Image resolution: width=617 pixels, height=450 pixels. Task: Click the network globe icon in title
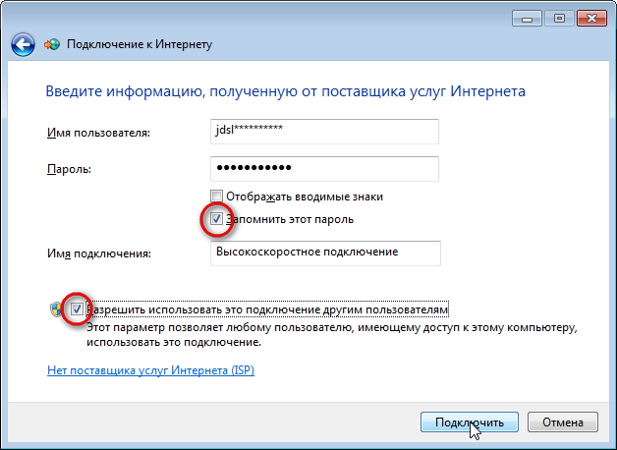[52, 44]
